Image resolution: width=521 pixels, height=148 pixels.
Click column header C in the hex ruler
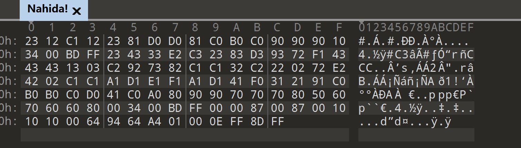[277, 27]
